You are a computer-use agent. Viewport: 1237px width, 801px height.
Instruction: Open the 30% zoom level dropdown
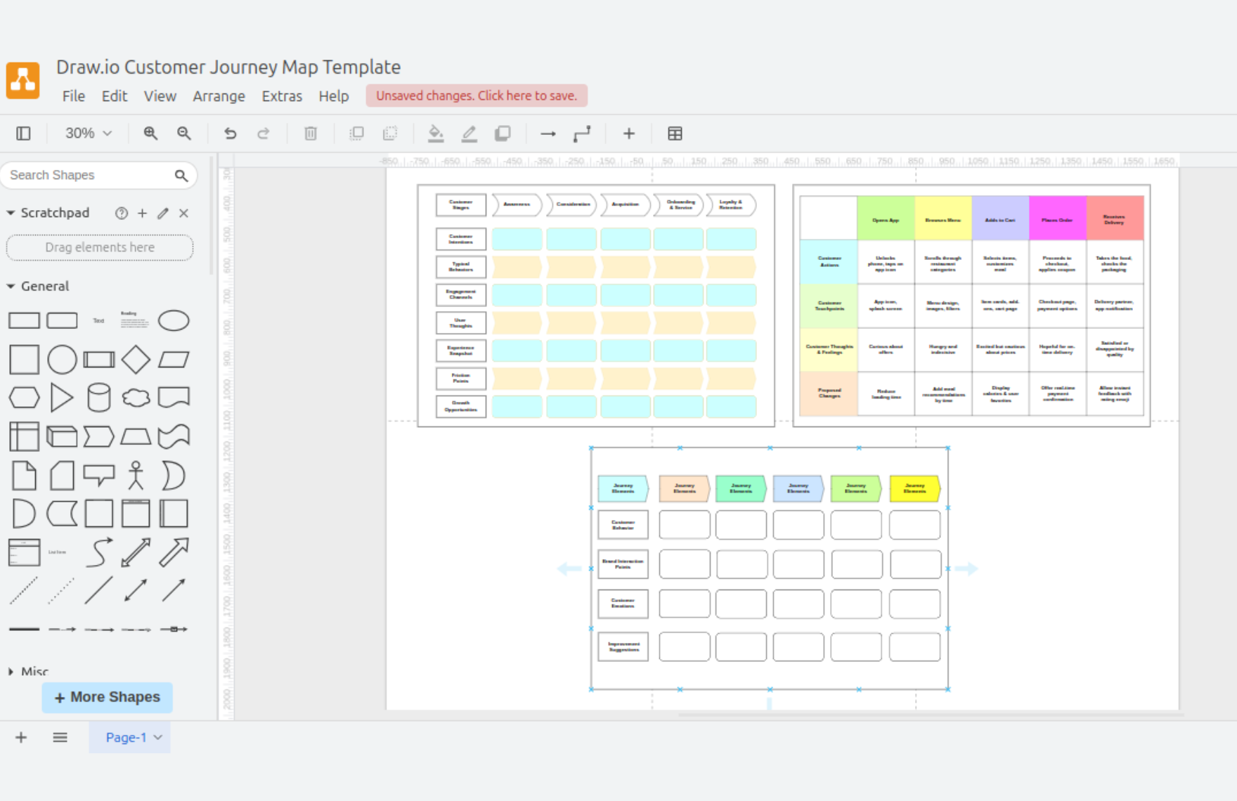click(89, 133)
